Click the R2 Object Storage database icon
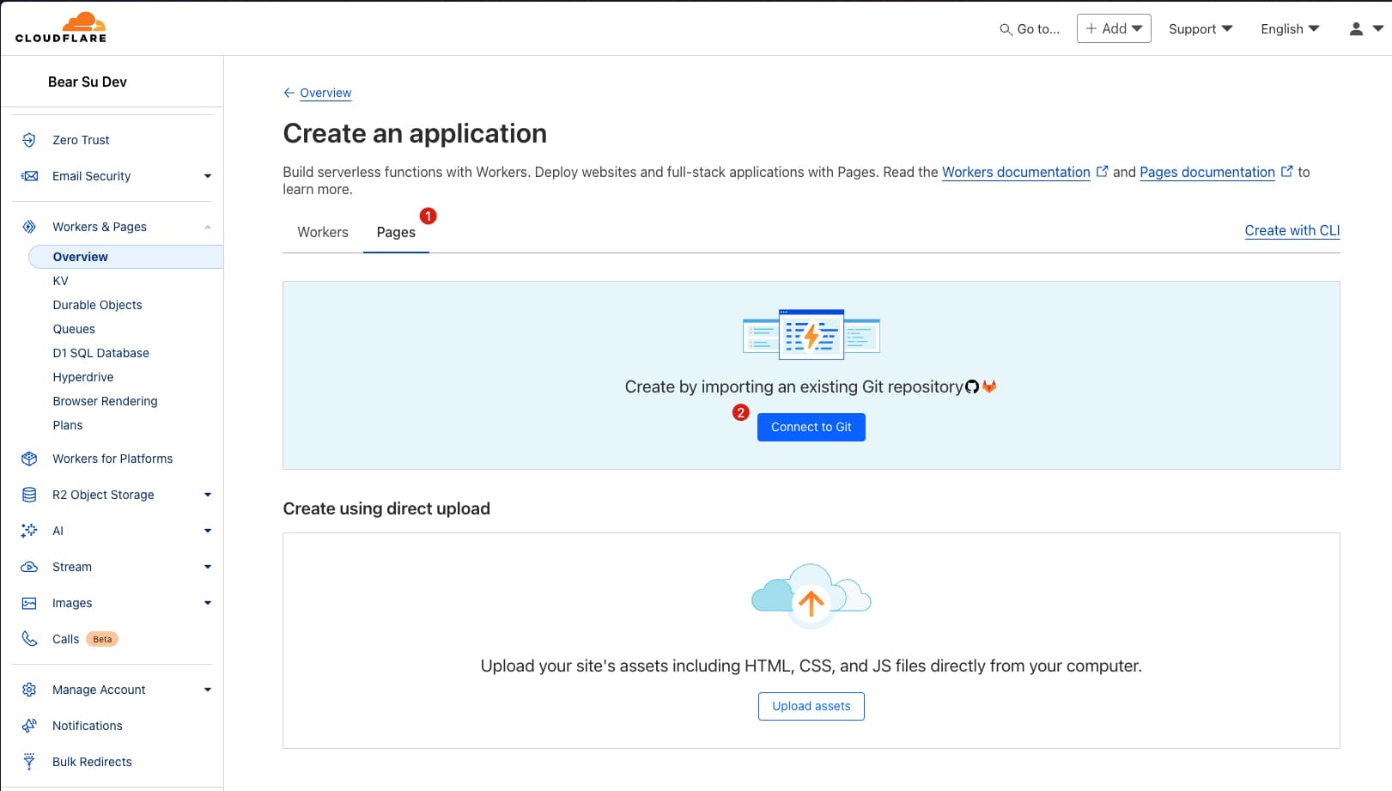Screen dimensions: 1392x791 (x=29, y=495)
